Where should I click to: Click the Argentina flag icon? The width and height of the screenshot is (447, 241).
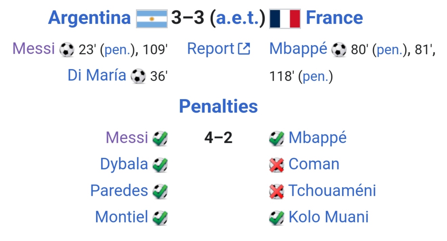click(x=152, y=19)
